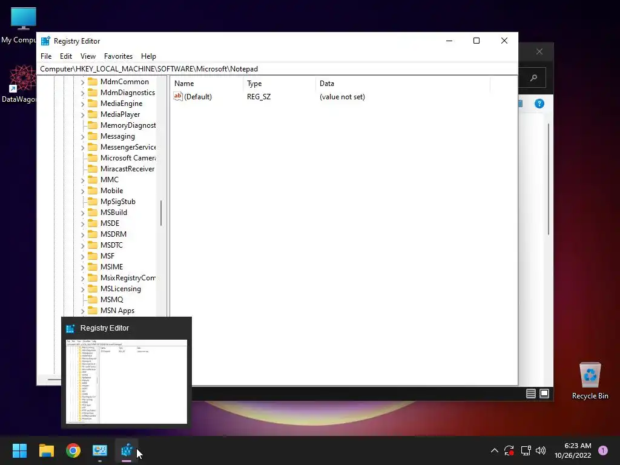Viewport: 620px width, 465px height.
Task: Select the MiracastReceiver folder icon
Action: click(x=93, y=168)
